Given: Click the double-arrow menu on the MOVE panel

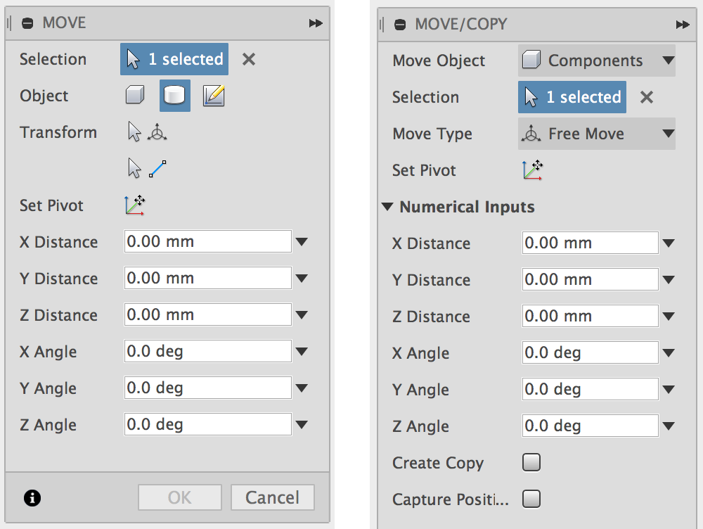Looking at the screenshot, I should point(316,23).
